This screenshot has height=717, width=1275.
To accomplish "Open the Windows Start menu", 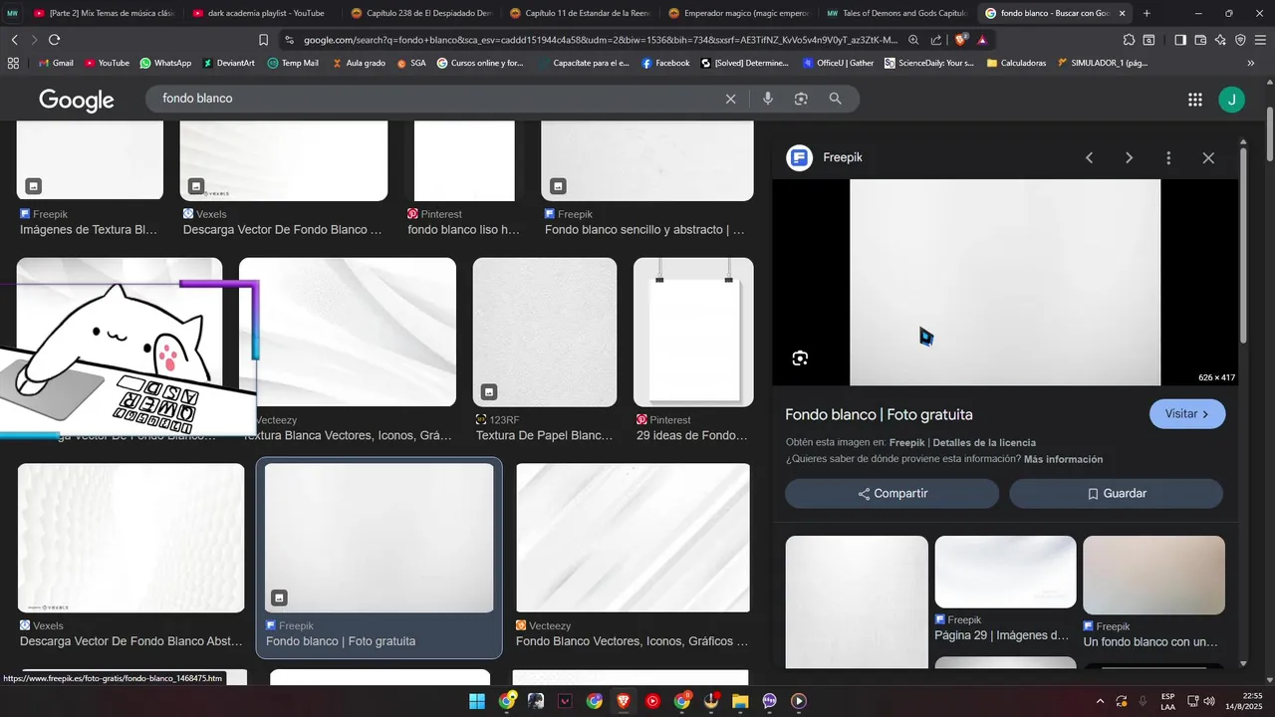I will pos(477,701).
